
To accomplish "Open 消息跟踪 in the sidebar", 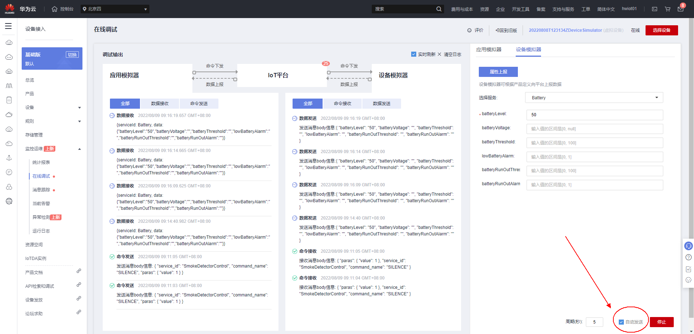I will 41,190.
